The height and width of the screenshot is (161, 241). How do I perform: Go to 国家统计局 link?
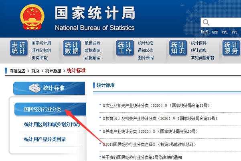click(41, 43)
